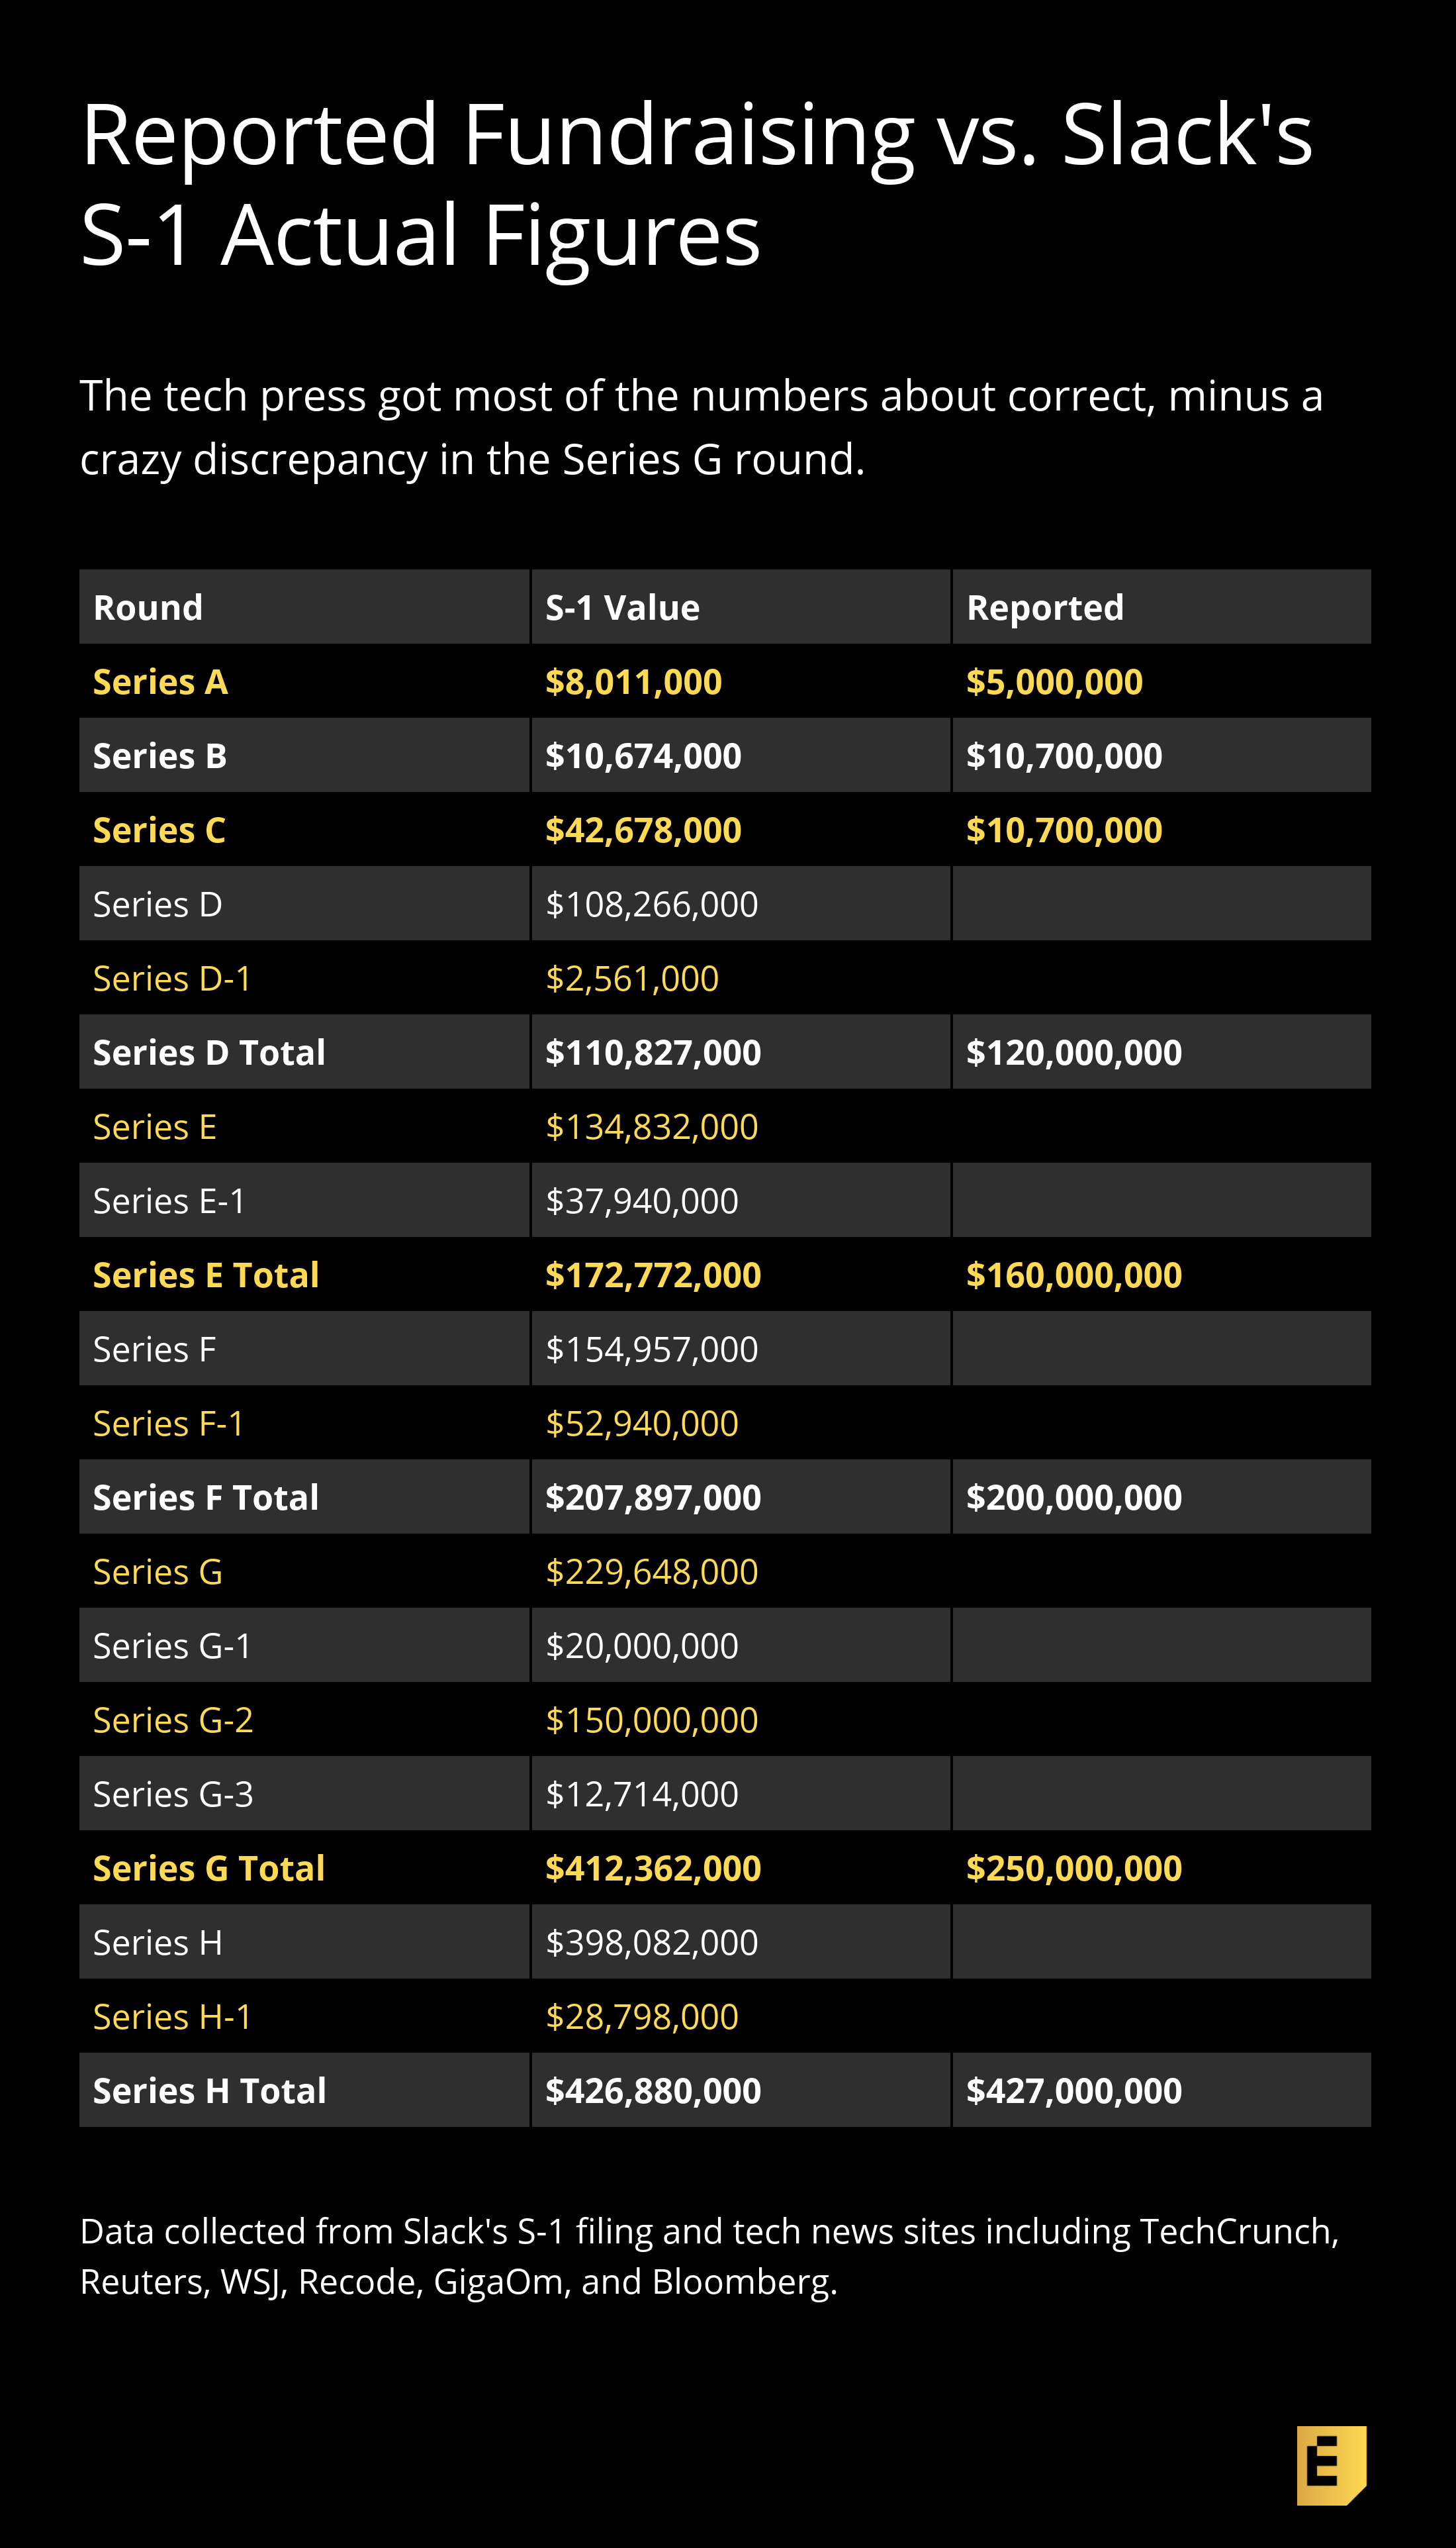Select the Series D Total label
1456x2548 pixels.
[x=209, y=1052]
